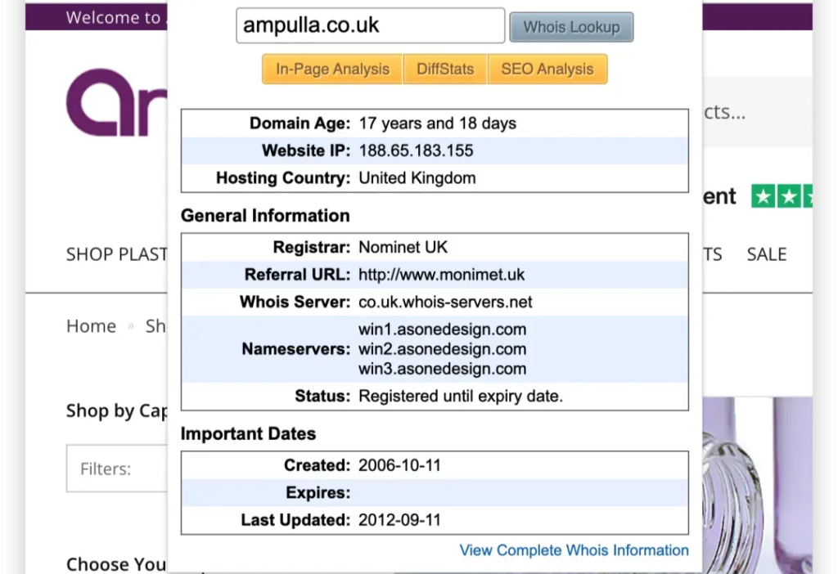Open View Complete Whois Information link
838x574 pixels.
point(574,550)
